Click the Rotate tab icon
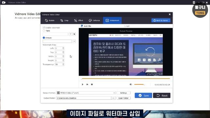This screenshot has width=210, height=118. pyautogui.click(x=46, y=20)
